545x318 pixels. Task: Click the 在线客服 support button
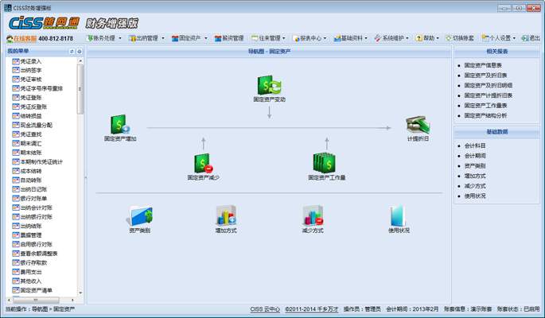point(22,38)
